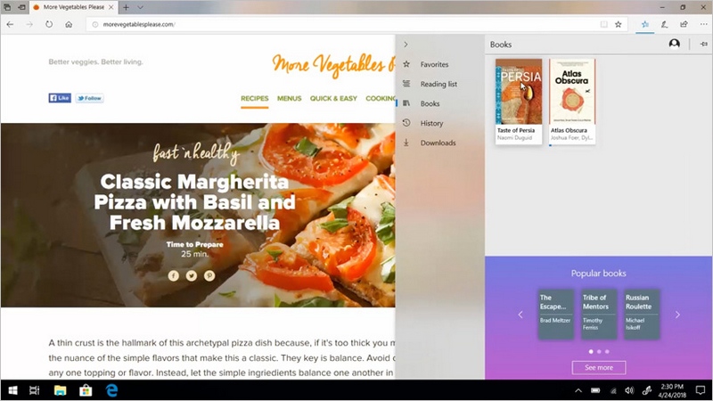Refresh the current page
The image size is (713, 401).
point(49,24)
